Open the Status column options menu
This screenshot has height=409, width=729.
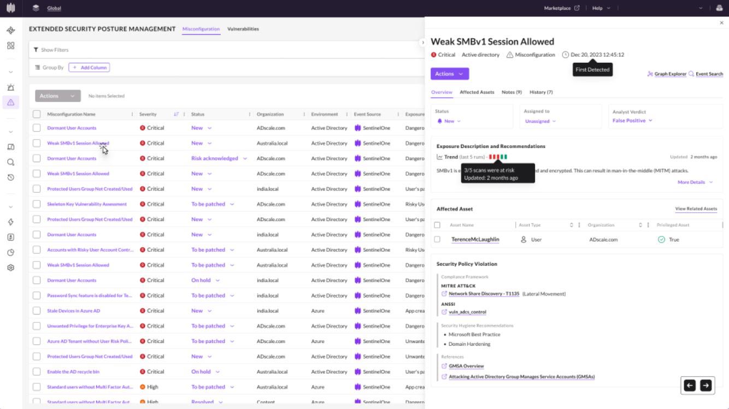pos(250,114)
